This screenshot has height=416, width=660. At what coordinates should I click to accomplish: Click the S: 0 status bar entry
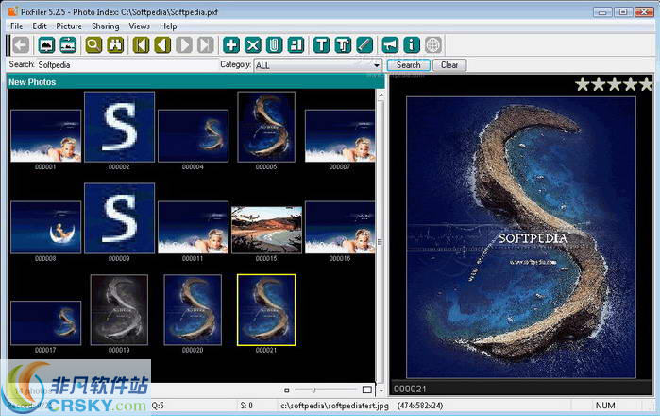[246, 406]
